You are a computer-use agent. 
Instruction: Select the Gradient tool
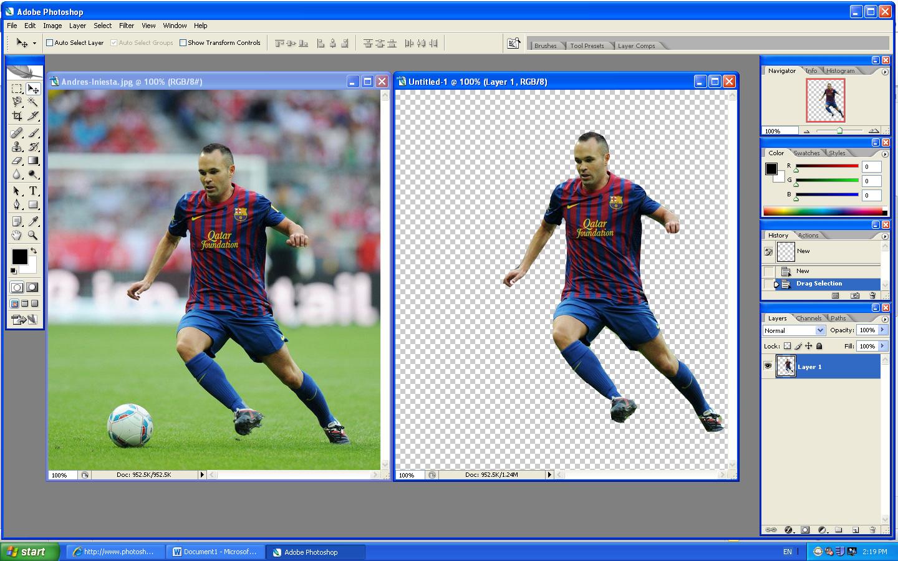click(x=33, y=161)
